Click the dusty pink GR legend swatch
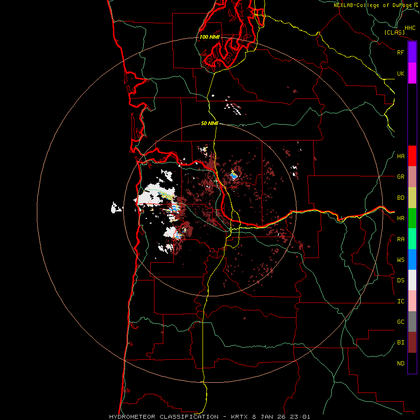 [x=412, y=177]
